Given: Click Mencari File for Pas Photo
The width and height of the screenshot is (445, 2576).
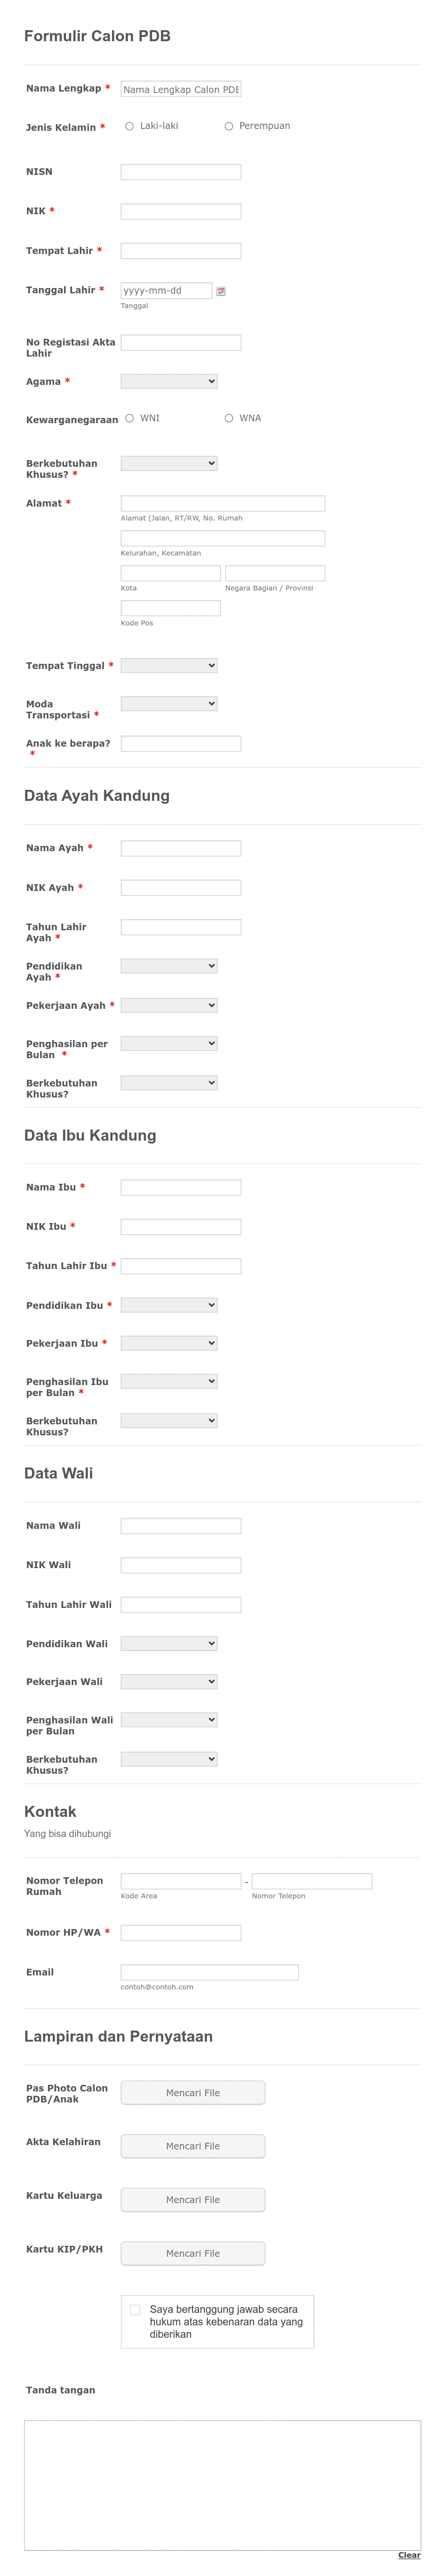Looking at the screenshot, I should pos(192,2092).
